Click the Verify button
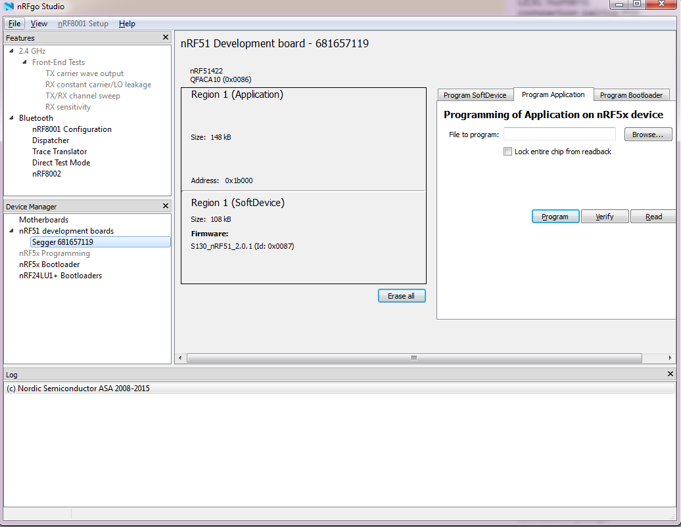The height and width of the screenshot is (527, 681). pyautogui.click(x=605, y=217)
